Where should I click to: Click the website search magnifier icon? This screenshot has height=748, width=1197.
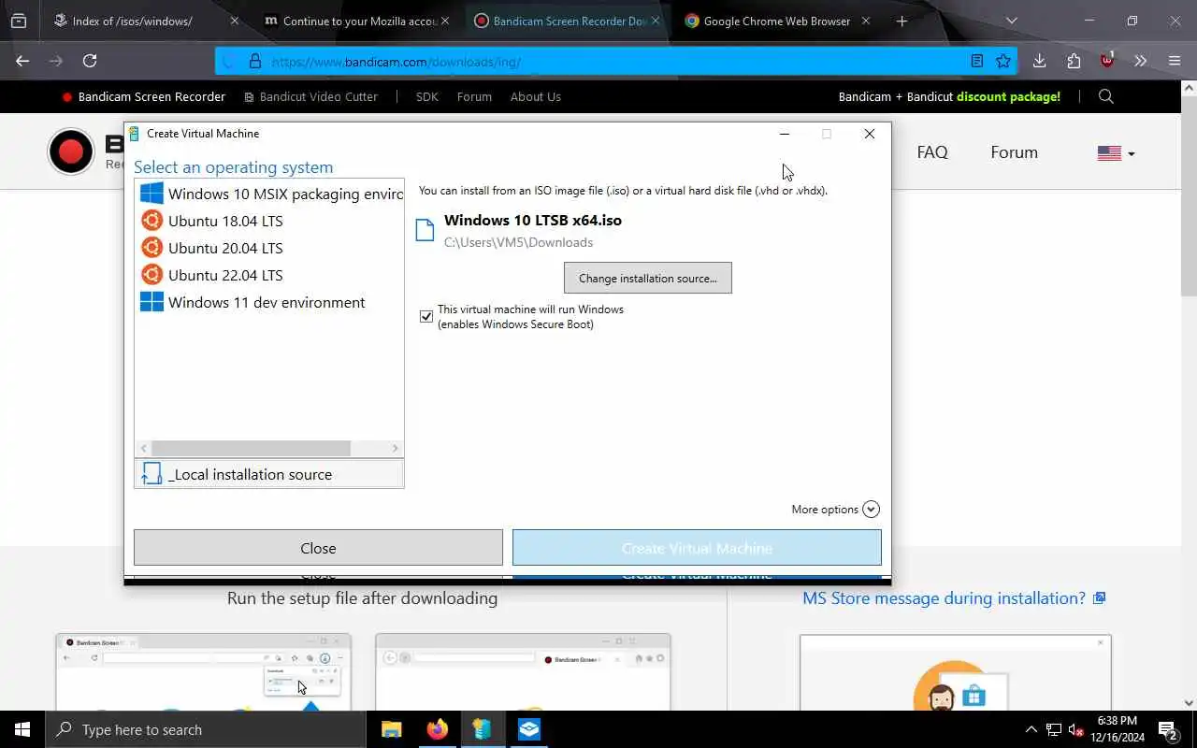1106,96
